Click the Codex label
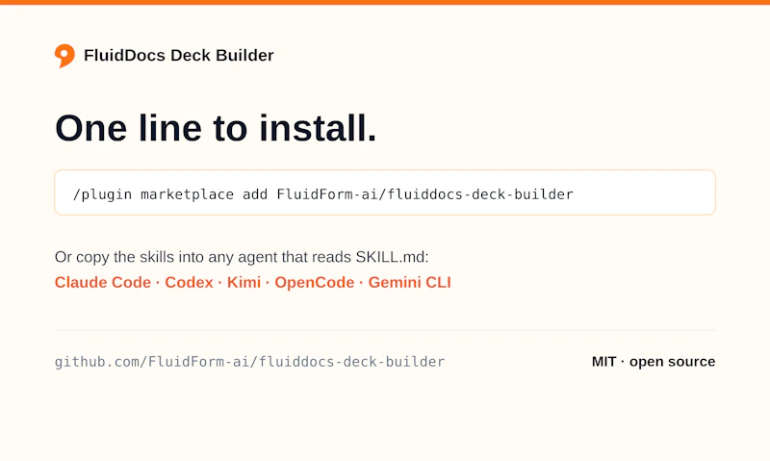 (189, 282)
